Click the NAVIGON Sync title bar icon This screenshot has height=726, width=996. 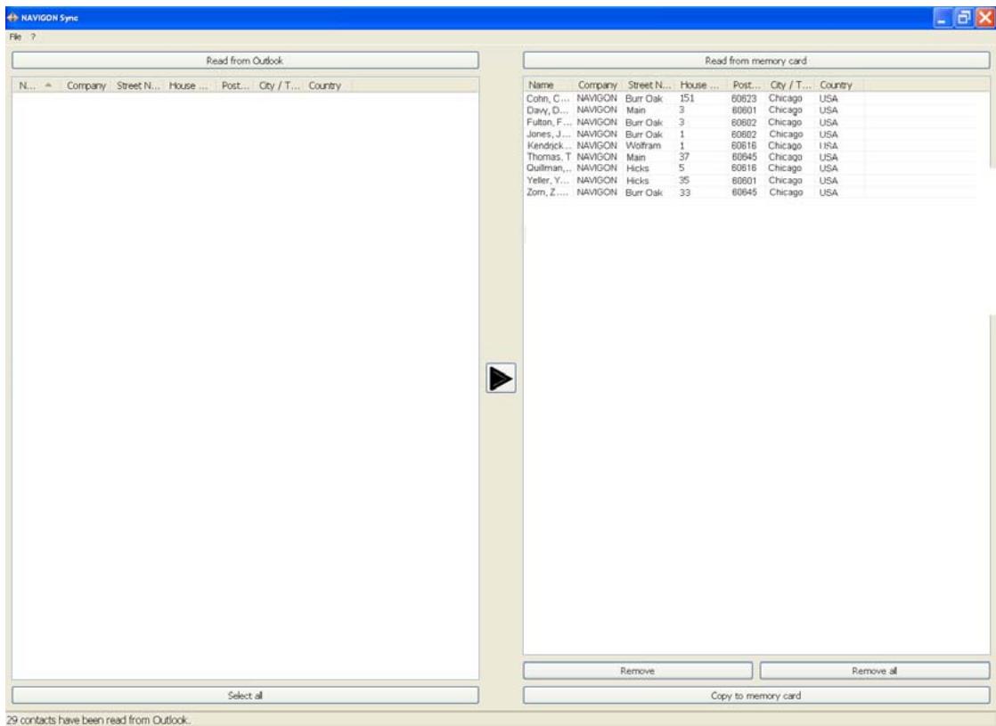[x=12, y=18]
